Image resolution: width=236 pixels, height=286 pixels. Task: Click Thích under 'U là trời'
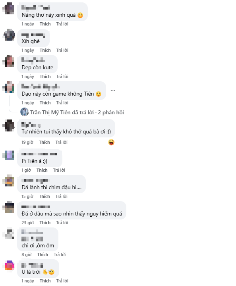45,281
